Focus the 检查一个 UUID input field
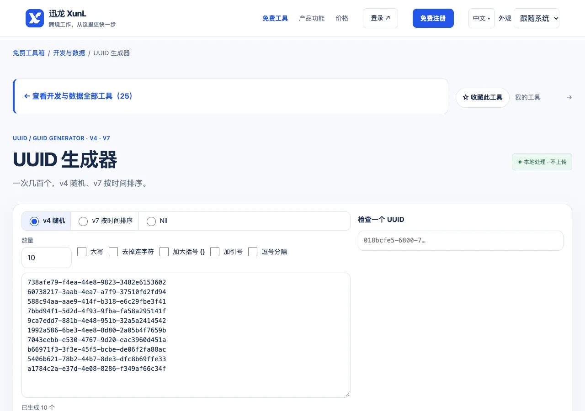The width and height of the screenshot is (585, 411). click(461, 241)
